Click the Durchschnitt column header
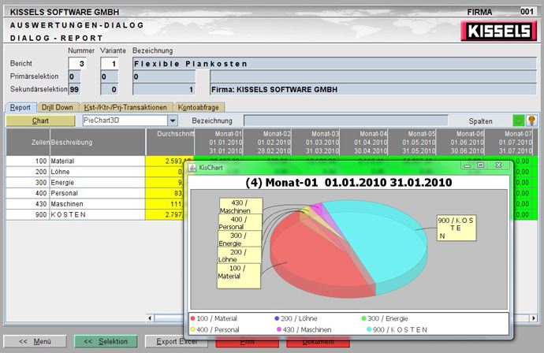 point(170,142)
